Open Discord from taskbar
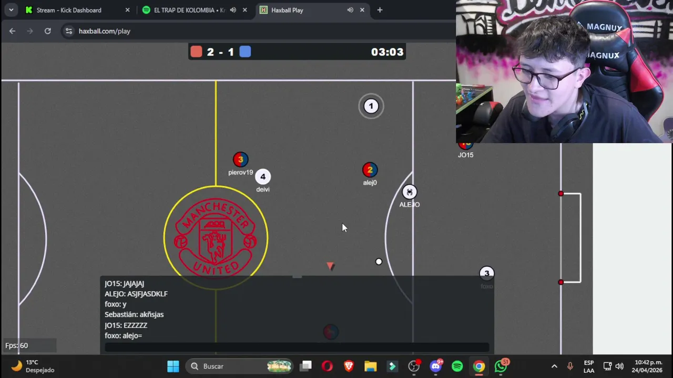Viewport: 673px width, 378px height. 436,366
